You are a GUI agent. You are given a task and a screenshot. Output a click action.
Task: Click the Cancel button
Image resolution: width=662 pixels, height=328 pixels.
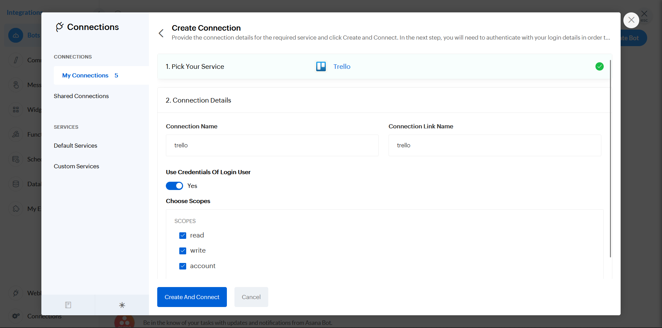pos(251,297)
